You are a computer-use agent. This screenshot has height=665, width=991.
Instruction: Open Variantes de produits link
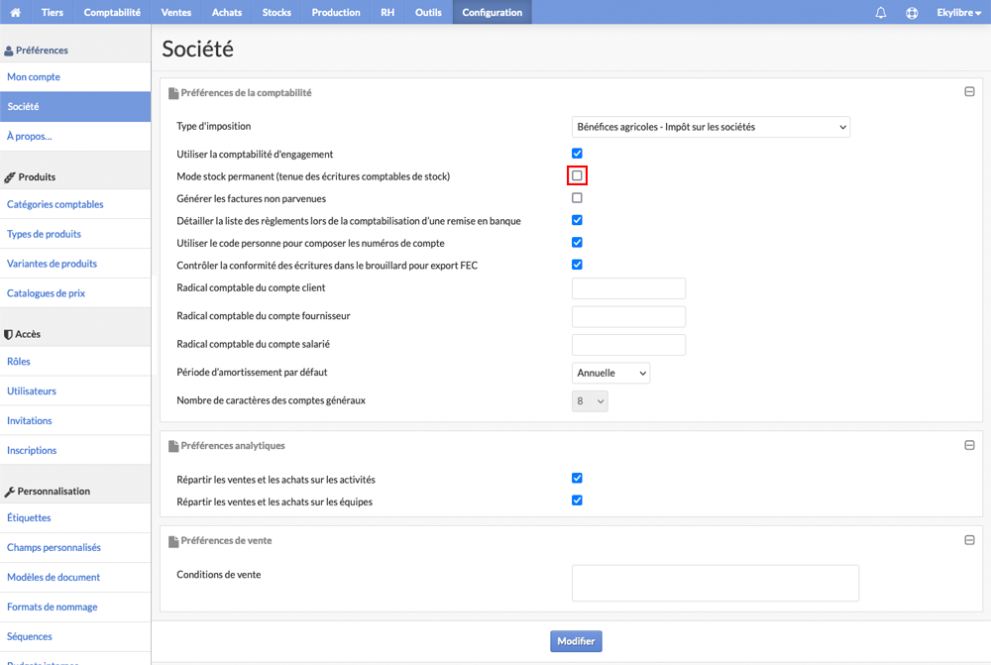[75, 264]
